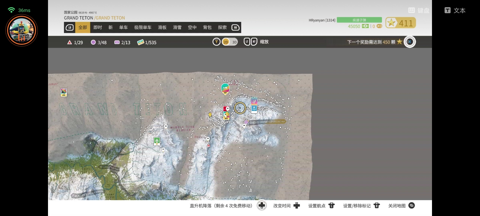Click the gold coin currency icon
This screenshot has width=480, height=216.
pos(379,26)
